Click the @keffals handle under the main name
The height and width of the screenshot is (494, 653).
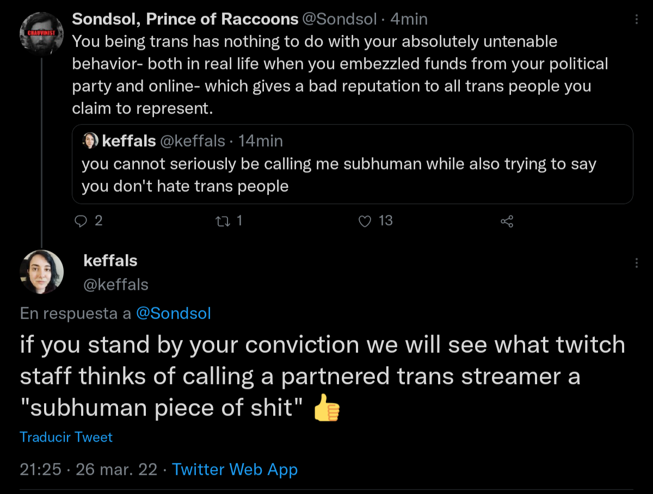pyautogui.click(x=116, y=285)
